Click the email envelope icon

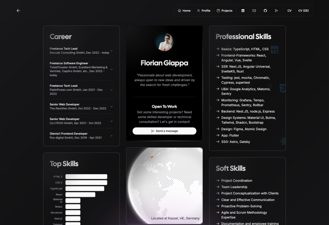click(x=254, y=10)
